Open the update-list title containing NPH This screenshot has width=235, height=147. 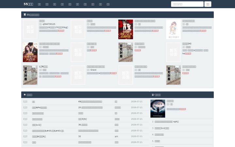(x=39, y=107)
